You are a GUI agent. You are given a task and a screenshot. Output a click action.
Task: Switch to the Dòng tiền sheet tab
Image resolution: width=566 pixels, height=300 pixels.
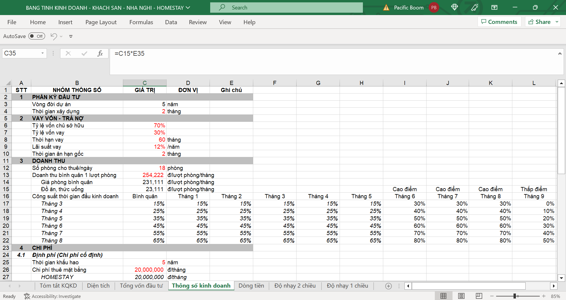251,286
